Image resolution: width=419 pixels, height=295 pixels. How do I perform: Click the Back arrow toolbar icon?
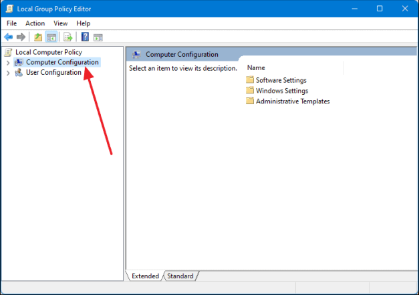pos(9,37)
